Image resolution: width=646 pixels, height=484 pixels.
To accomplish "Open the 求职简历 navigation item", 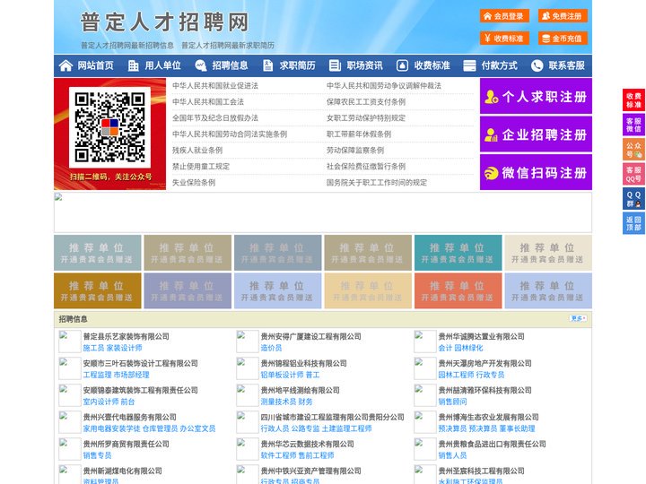I will (x=298, y=65).
